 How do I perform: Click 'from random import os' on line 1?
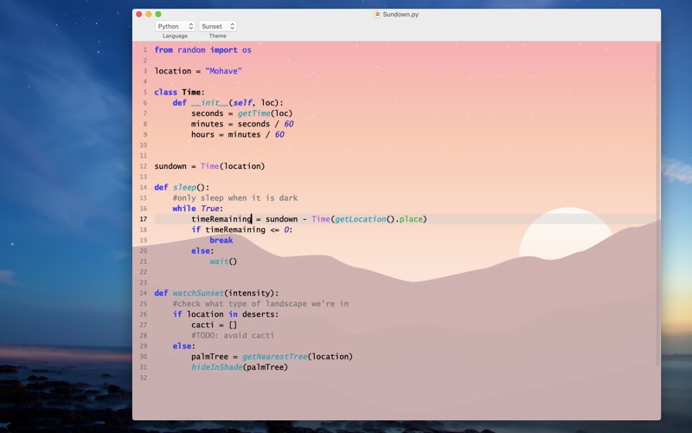pyautogui.click(x=202, y=50)
